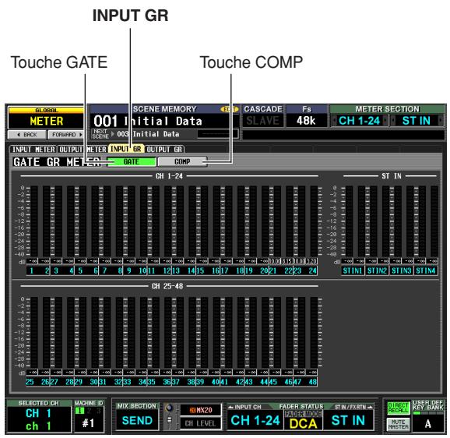Click the MIX SECTION SEND box
450x438 pixels.
[137, 420]
